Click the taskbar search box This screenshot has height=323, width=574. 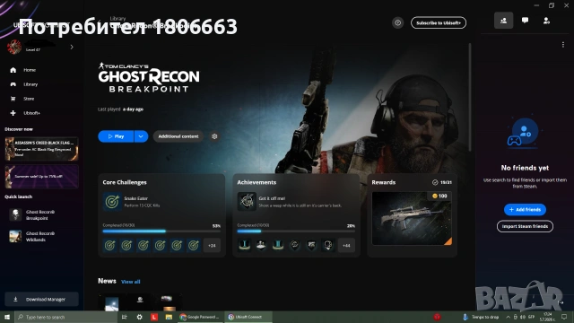tap(65, 317)
